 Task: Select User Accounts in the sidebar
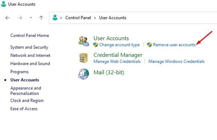click(x=25, y=80)
